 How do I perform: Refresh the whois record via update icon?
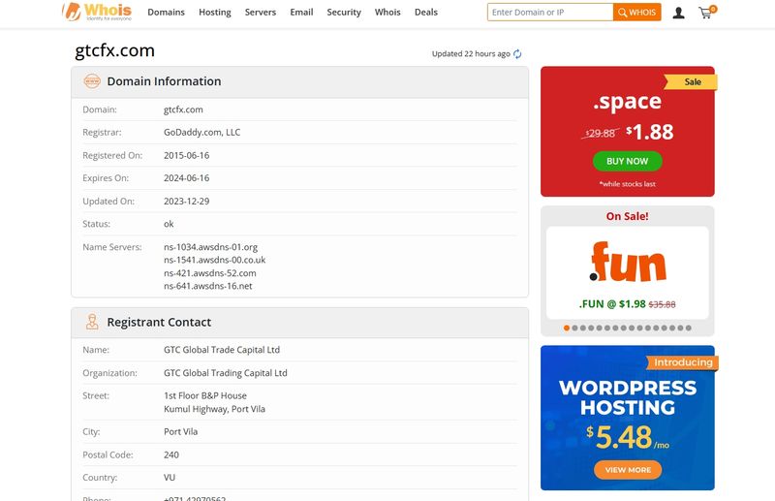tap(517, 54)
